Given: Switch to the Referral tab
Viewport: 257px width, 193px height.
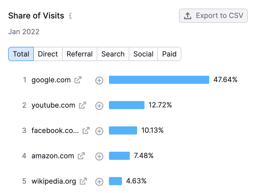Looking at the screenshot, I should coord(80,54).
